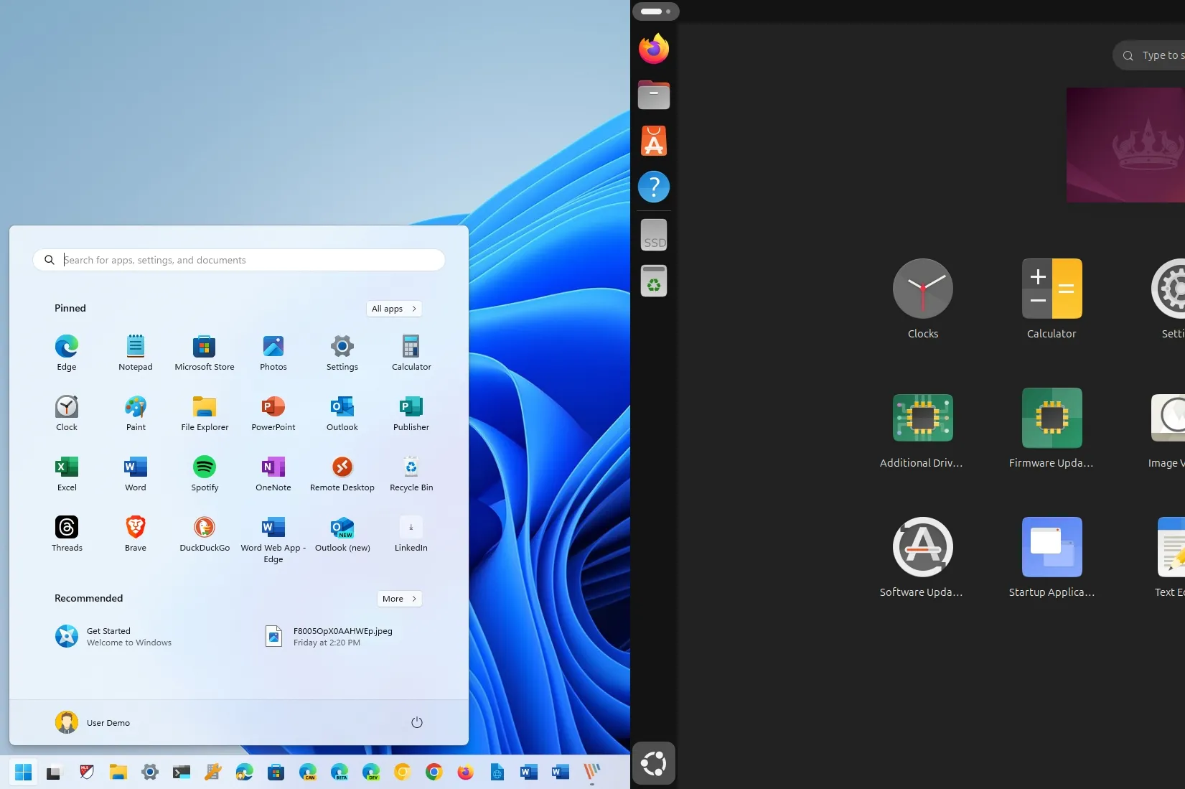Launch Firmware Updater from the app grid
Screen dimensions: 1185x789
(x=1051, y=427)
